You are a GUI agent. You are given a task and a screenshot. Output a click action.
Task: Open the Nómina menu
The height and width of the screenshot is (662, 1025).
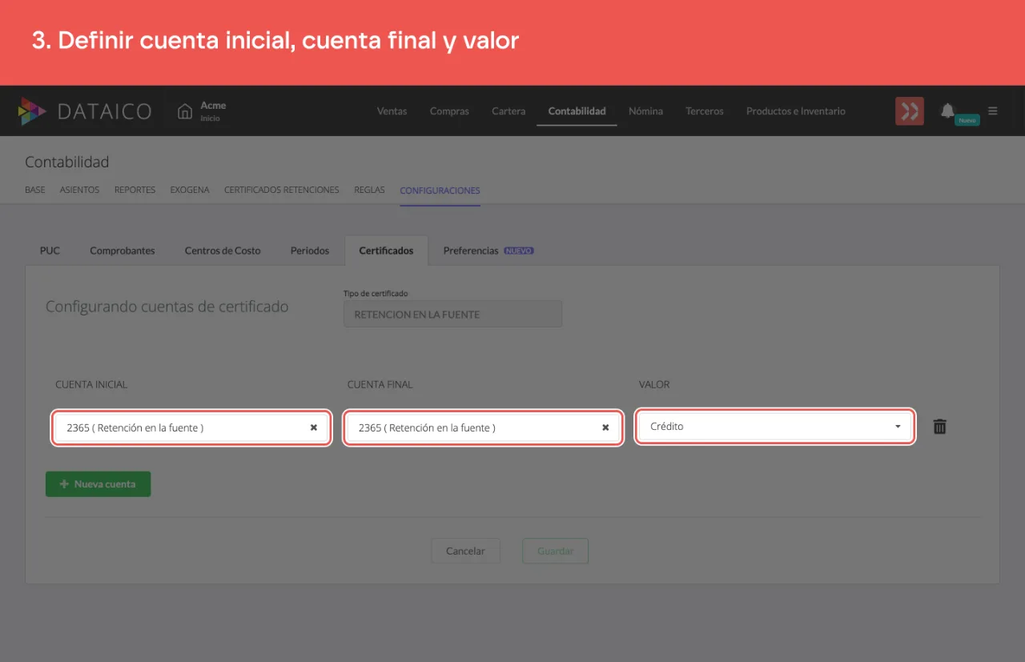pyautogui.click(x=645, y=111)
